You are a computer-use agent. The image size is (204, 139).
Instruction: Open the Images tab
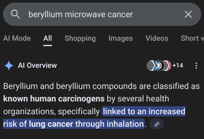(x=120, y=38)
